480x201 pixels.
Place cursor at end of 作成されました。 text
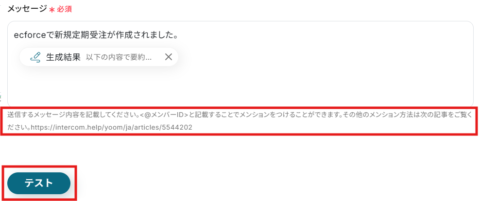tap(178, 36)
